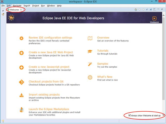Click 'Eclipse Java EE IDE for Web Developers' heading
166x124 pixels.
[73, 18]
